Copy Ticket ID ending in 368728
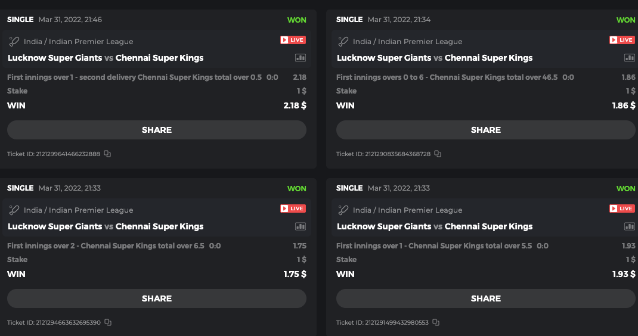The image size is (638, 336). coord(438,154)
